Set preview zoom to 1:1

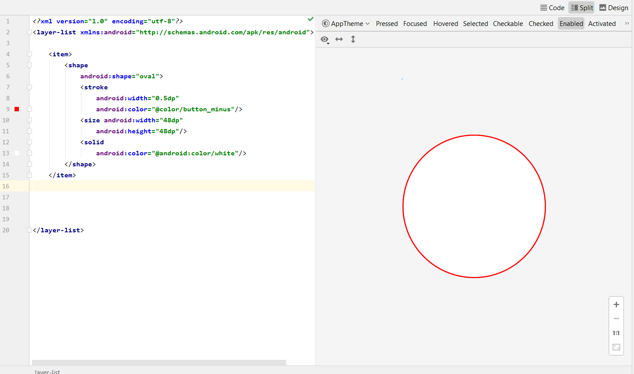point(616,333)
